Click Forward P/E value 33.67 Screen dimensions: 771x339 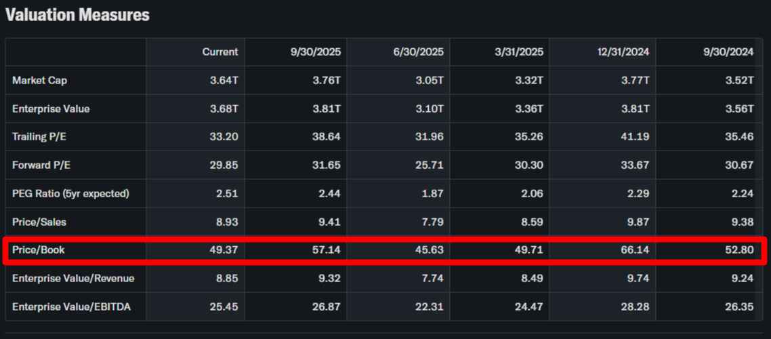[x=635, y=165]
